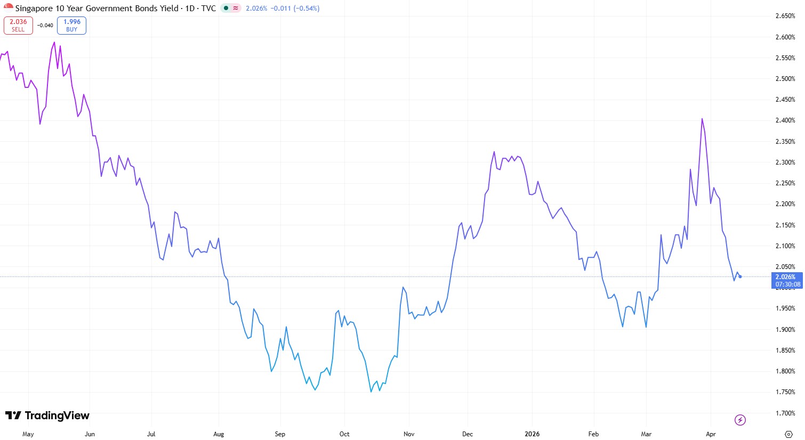Click the blue dot marking the latest price
Screen dimensions: 805x440
(740, 276)
